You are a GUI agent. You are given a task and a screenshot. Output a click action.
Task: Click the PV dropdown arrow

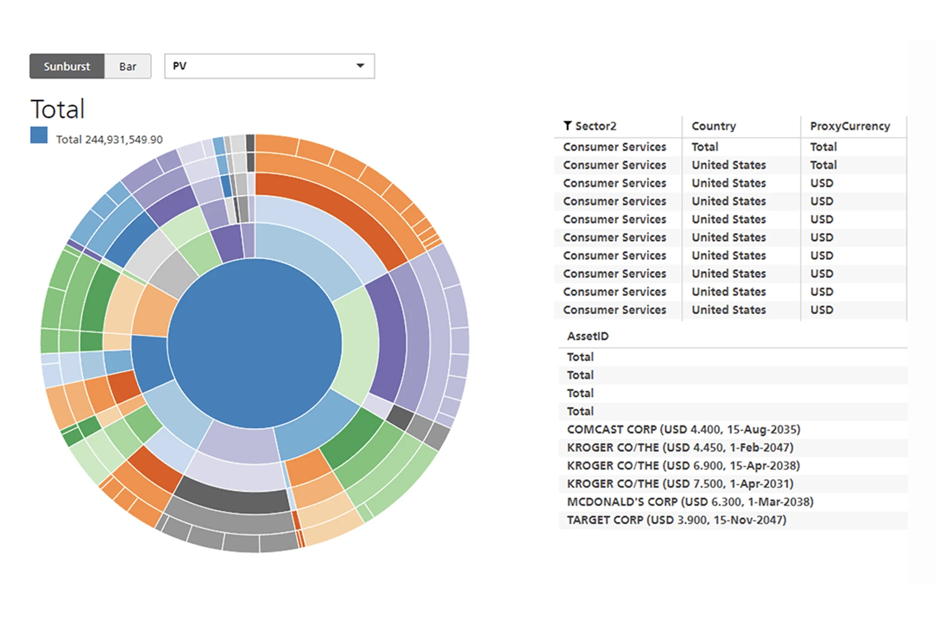click(x=360, y=66)
